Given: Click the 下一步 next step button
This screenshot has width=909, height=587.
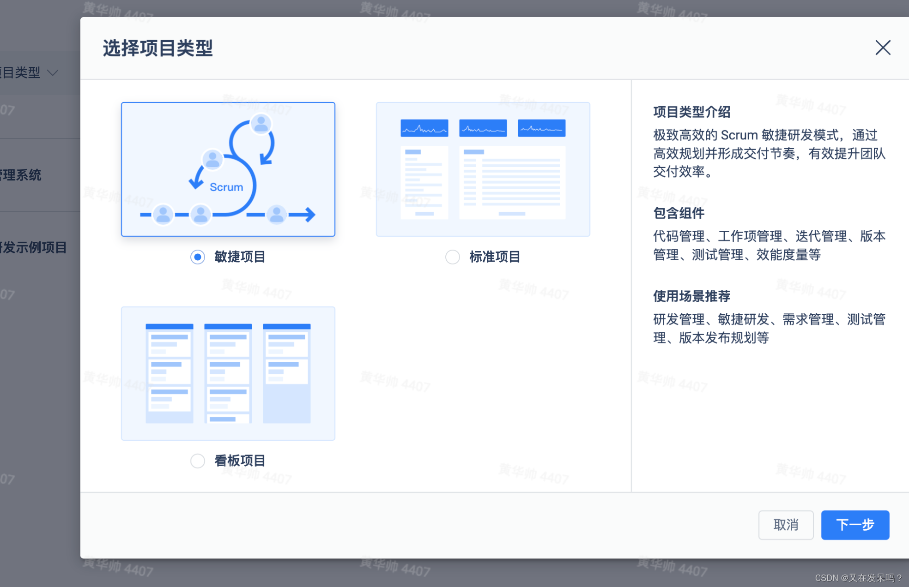Looking at the screenshot, I should pos(855,525).
